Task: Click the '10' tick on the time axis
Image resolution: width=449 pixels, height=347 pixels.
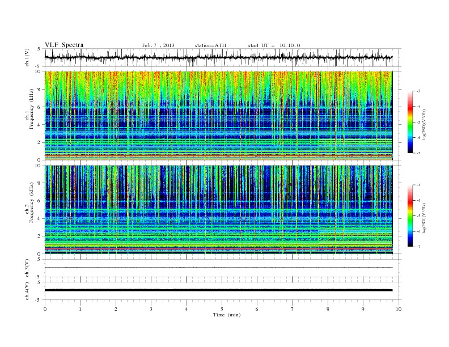Action: point(399,309)
